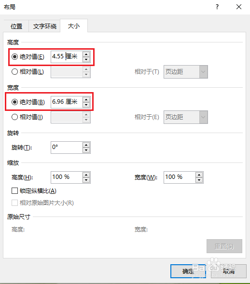Select height 相对值(L) radio button

(x=14, y=72)
